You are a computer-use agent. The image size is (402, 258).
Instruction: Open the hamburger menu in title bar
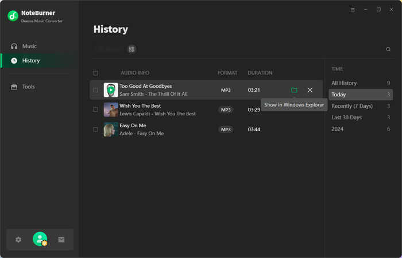tap(353, 10)
